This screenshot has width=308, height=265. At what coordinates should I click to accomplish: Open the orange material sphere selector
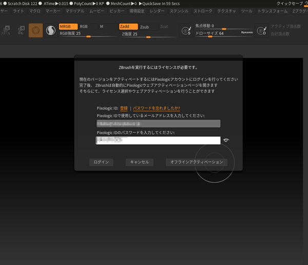[x=36, y=30]
